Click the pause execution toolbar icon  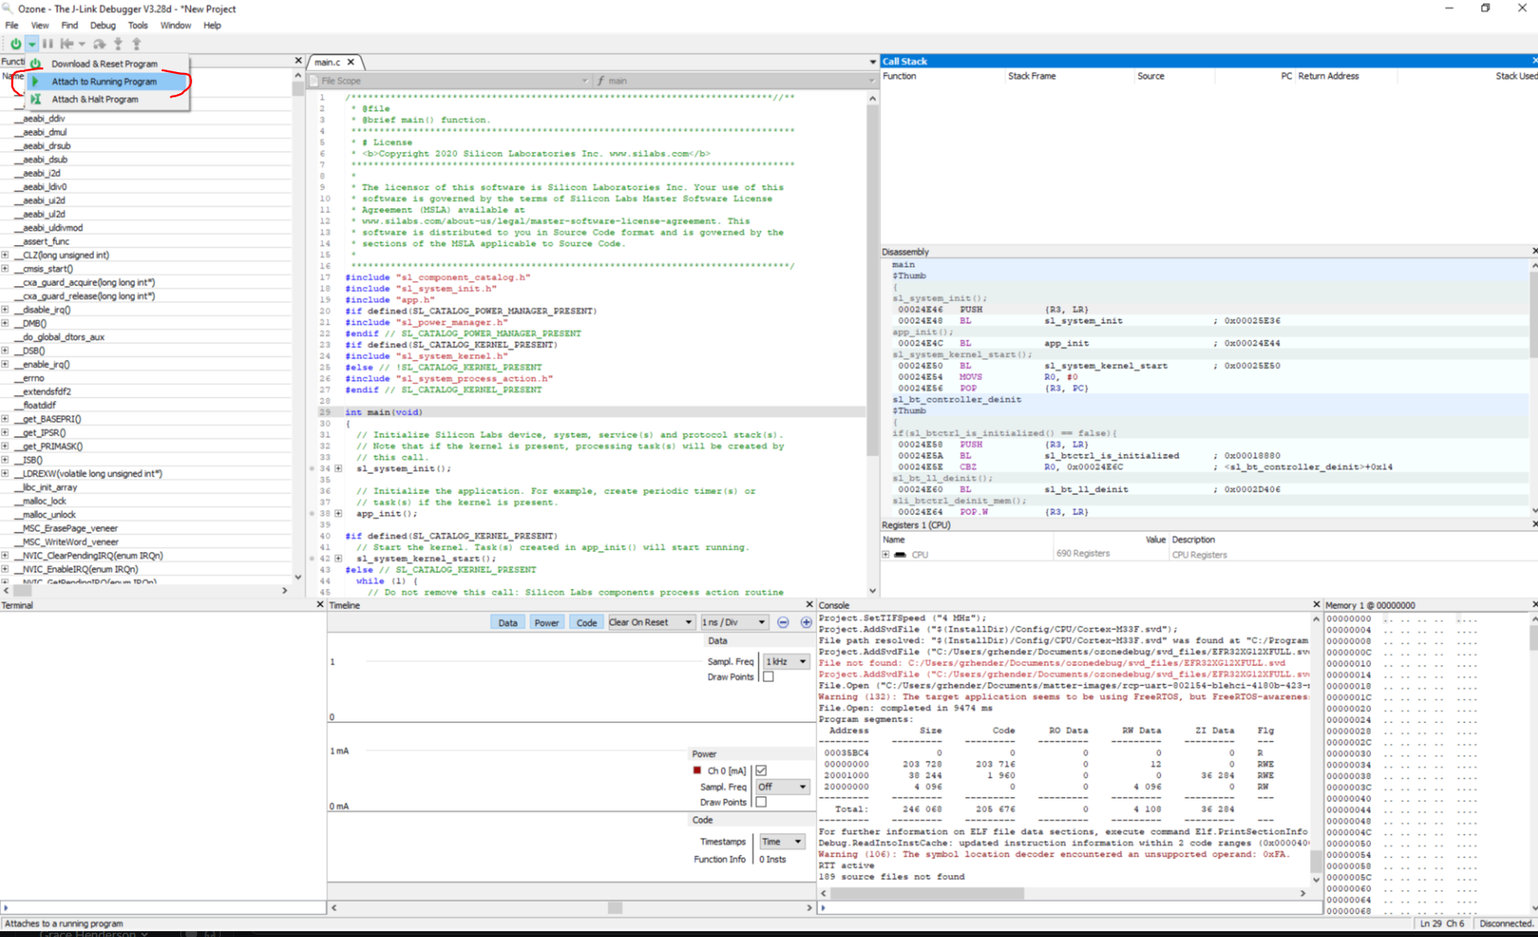pyautogui.click(x=48, y=44)
